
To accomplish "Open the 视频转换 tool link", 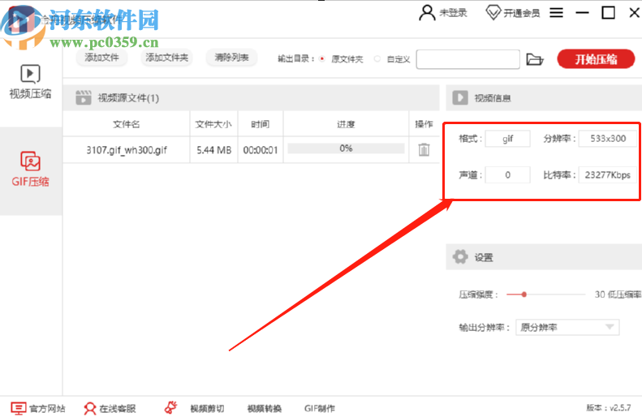I will [x=265, y=408].
